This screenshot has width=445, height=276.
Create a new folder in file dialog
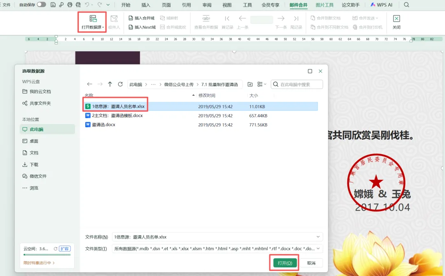[x=250, y=84]
